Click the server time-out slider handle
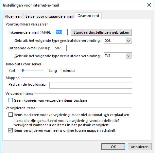This screenshot has width=155, height=153. 23,71
